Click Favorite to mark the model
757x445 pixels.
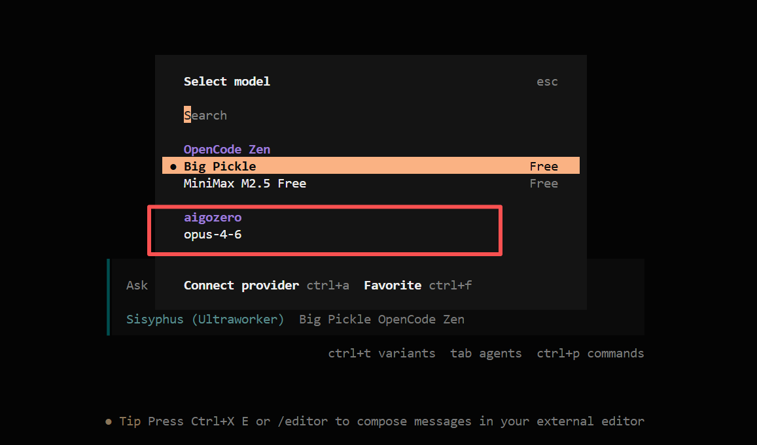[x=393, y=286]
